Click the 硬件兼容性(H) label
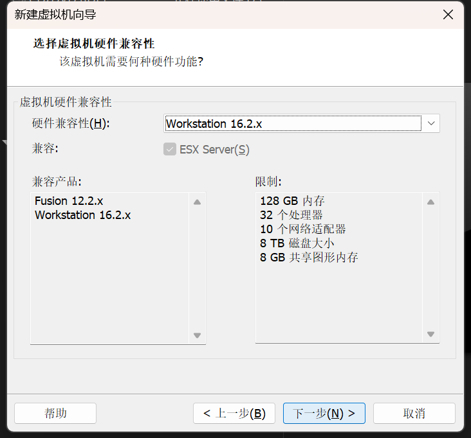471x438 pixels. [71, 123]
